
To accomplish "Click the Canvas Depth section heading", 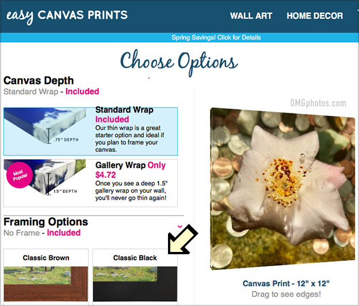I will pos(39,81).
